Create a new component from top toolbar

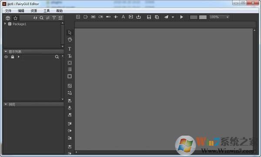click(78, 17)
